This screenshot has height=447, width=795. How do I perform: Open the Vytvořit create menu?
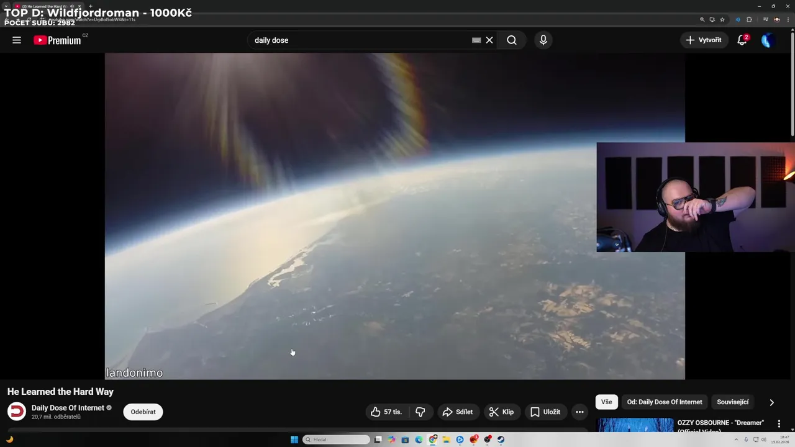(704, 40)
